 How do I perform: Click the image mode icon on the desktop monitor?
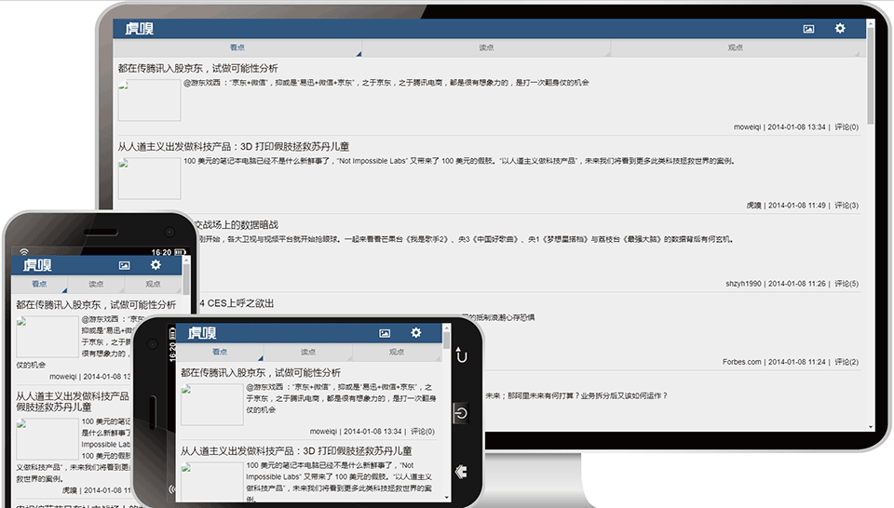click(x=808, y=29)
